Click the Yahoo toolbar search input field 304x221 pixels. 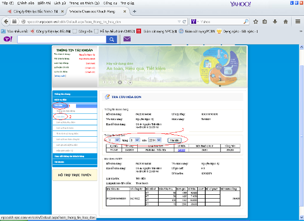pyautogui.click(x=62, y=39)
